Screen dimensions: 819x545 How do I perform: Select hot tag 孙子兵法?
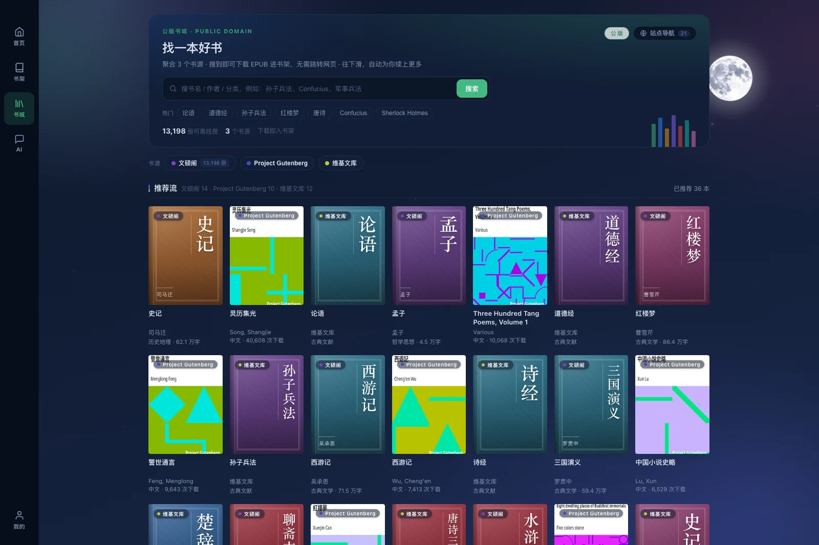point(254,113)
